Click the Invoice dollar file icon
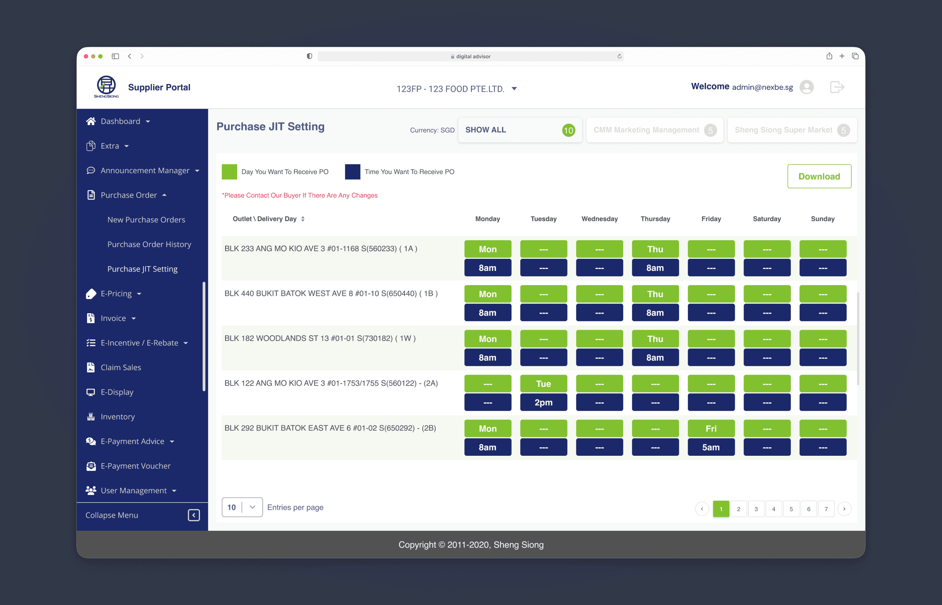The image size is (942, 605). [91, 318]
